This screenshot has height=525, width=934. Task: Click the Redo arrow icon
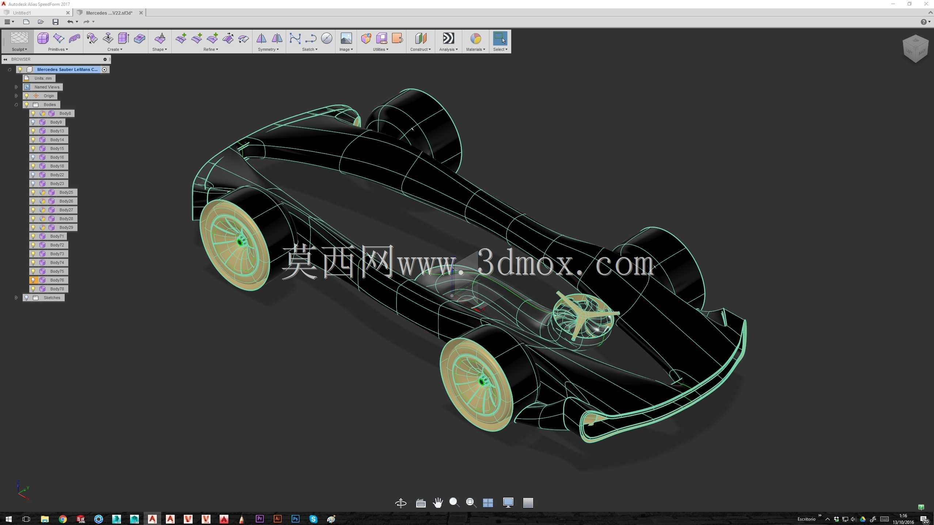(87, 22)
